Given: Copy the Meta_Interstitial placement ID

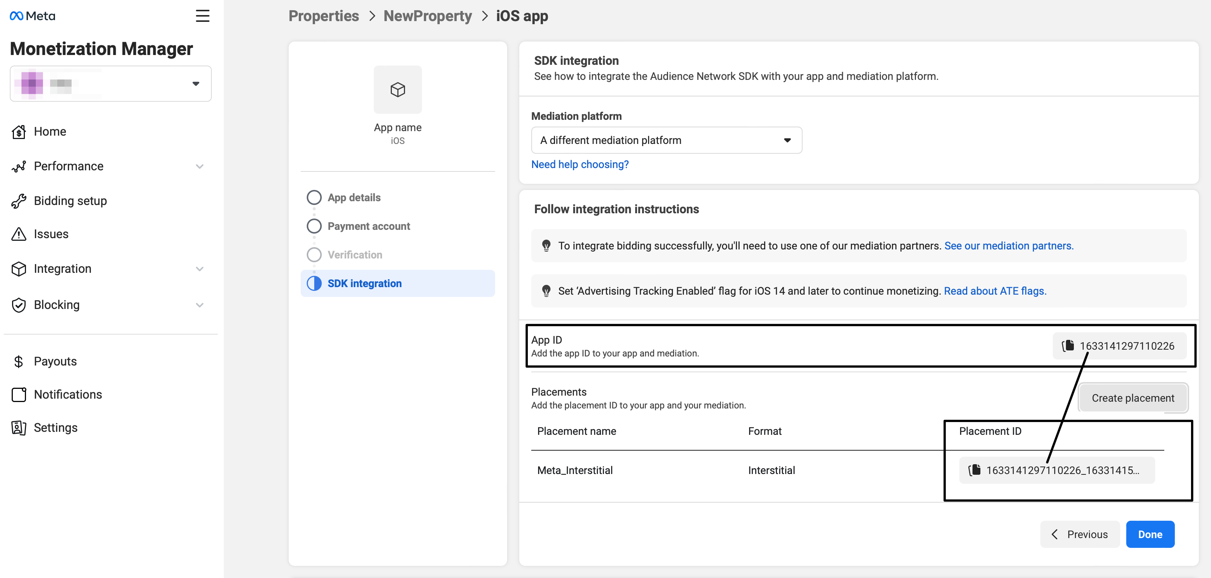Looking at the screenshot, I should 974,470.
